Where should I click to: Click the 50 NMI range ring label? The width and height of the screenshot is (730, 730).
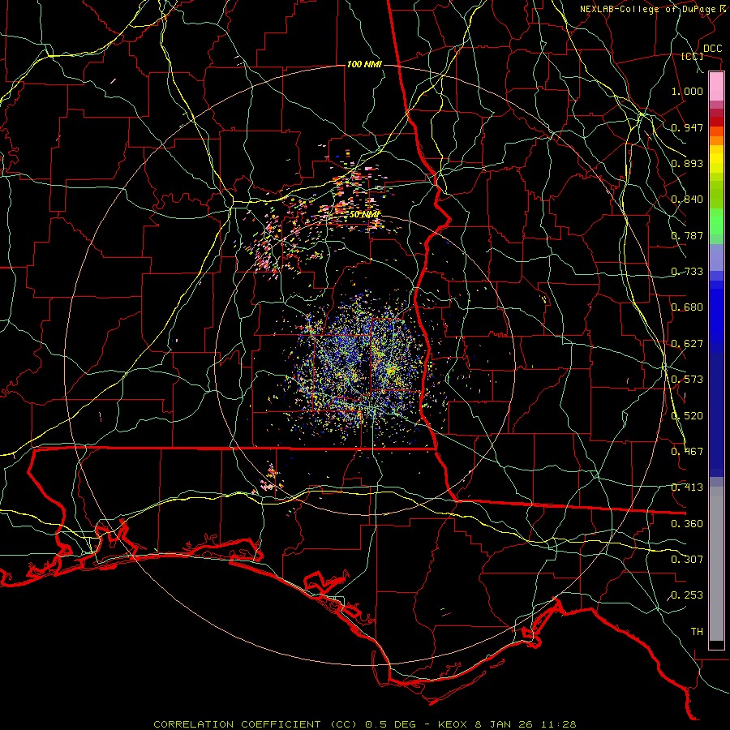pyautogui.click(x=364, y=215)
